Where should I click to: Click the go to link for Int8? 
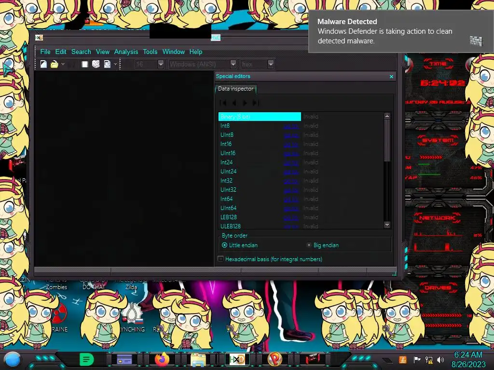(291, 126)
